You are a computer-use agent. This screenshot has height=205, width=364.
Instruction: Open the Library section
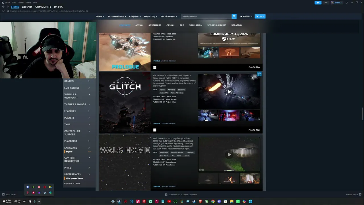(x=27, y=7)
